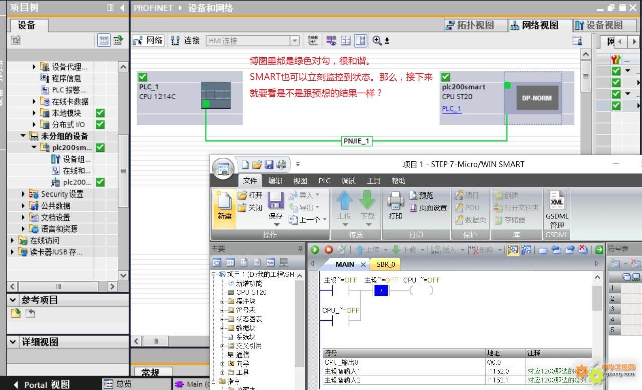The image size is (642, 390).
Task: Switch to the 编辑 ribbon tab
Action: 275,181
